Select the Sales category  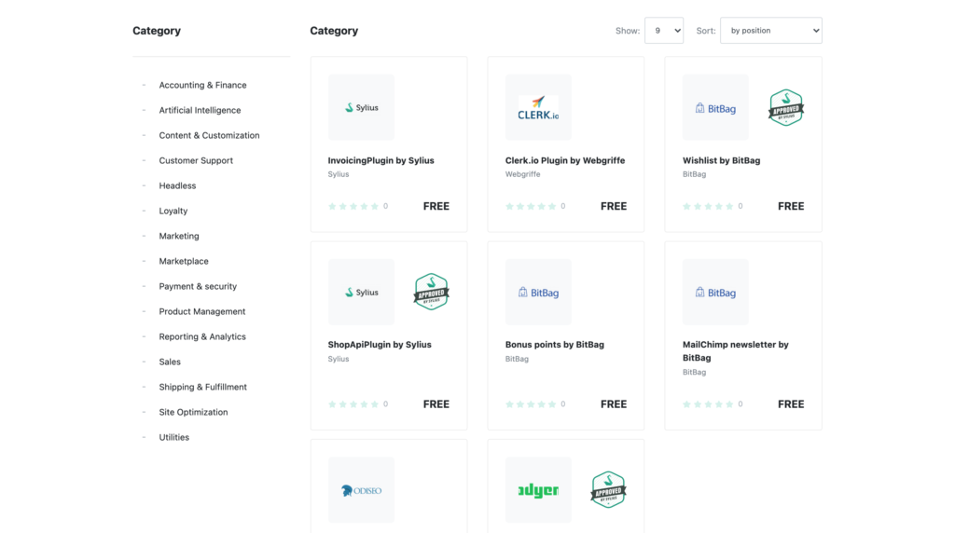(170, 362)
